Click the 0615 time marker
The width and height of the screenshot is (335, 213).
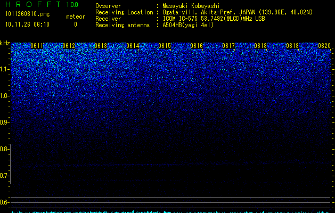pyautogui.click(x=165, y=46)
